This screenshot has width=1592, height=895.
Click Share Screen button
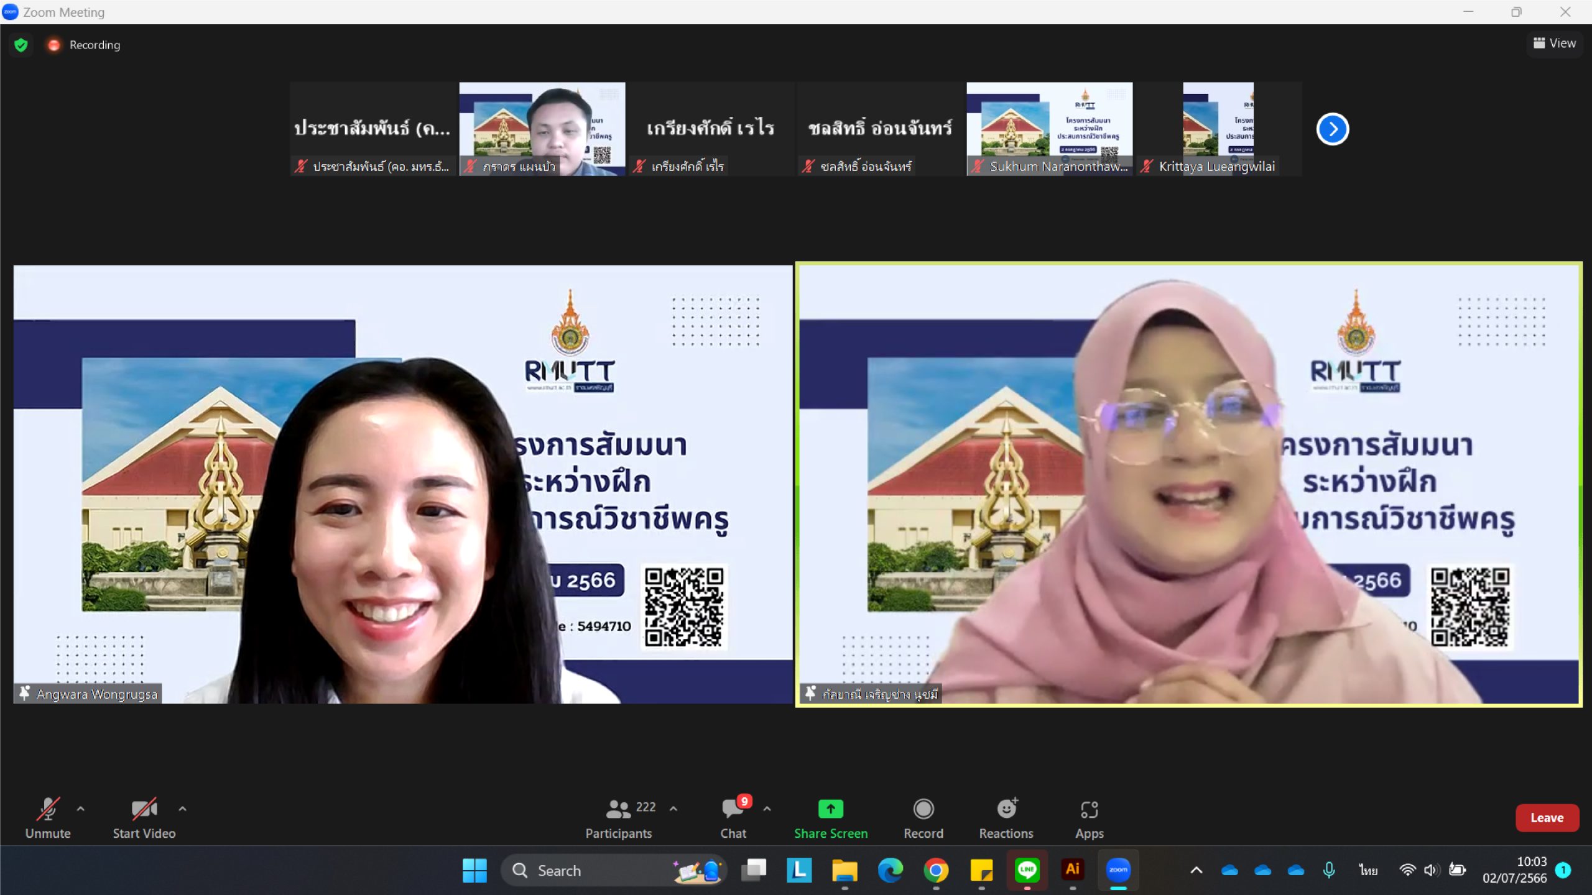[831, 817]
